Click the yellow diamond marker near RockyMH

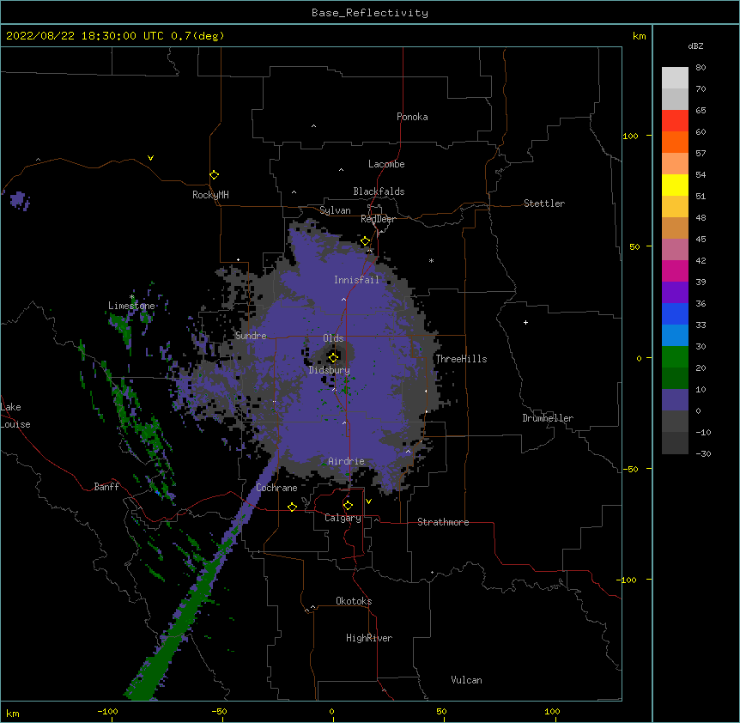215,175
